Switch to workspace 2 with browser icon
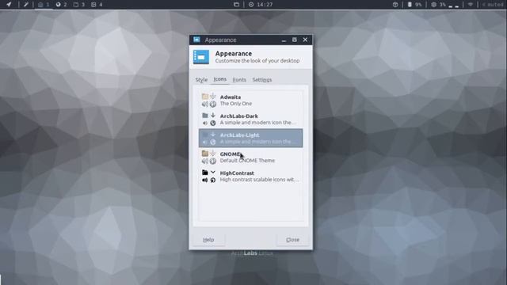This screenshot has height=285, width=507. coord(61,5)
